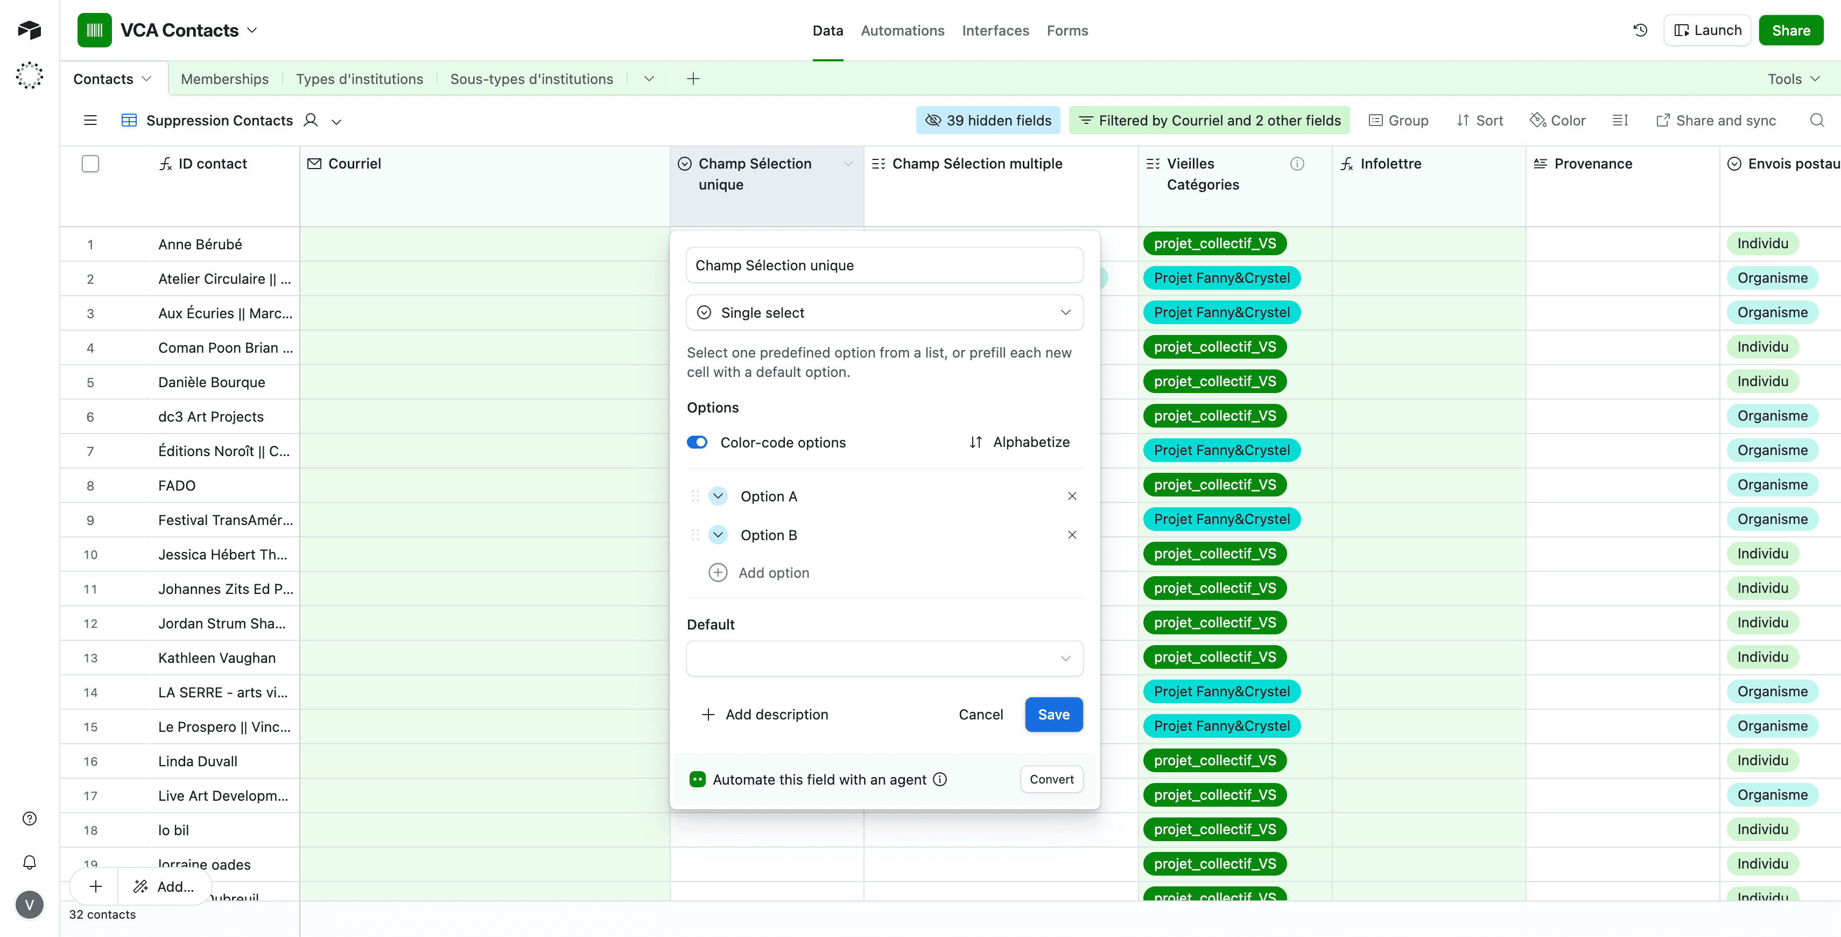Open Option A color picker chevron
1841x937 pixels.
(x=718, y=496)
